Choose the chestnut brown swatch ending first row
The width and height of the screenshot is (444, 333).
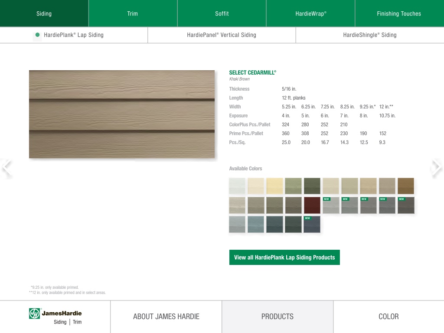[406, 186]
